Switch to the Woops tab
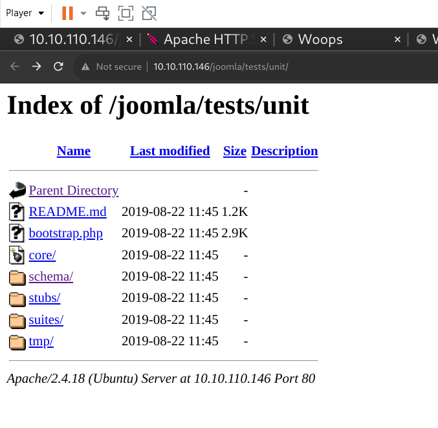Viewport: 438px width, 428px height. [x=320, y=39]
